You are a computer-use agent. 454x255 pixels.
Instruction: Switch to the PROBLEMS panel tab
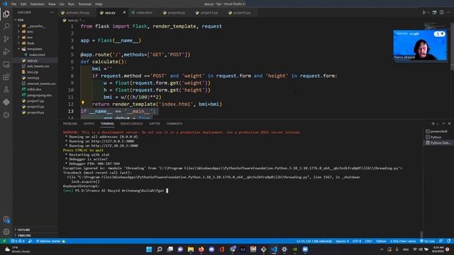[x=70, y=123]
